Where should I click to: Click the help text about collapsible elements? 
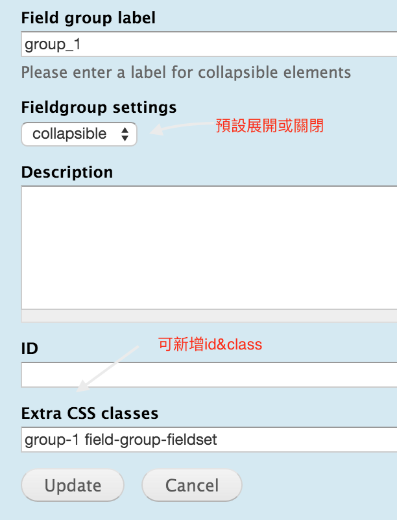pyautogui.click(x=186, y=73)
